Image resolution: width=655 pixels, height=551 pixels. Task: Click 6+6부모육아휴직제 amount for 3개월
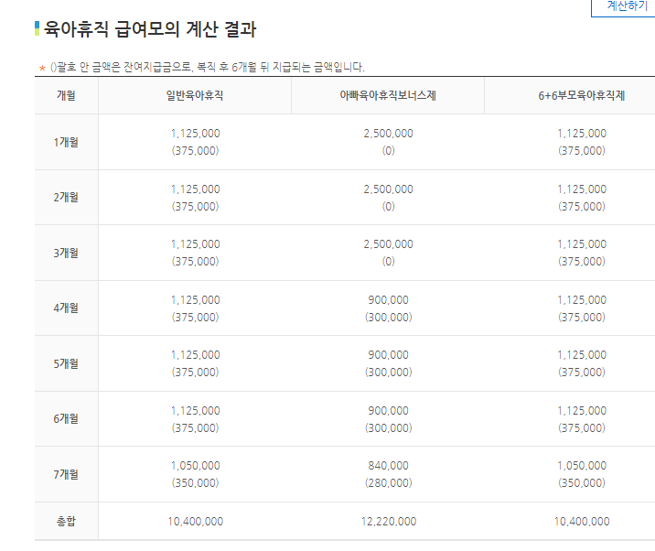[x=582, y=244]
